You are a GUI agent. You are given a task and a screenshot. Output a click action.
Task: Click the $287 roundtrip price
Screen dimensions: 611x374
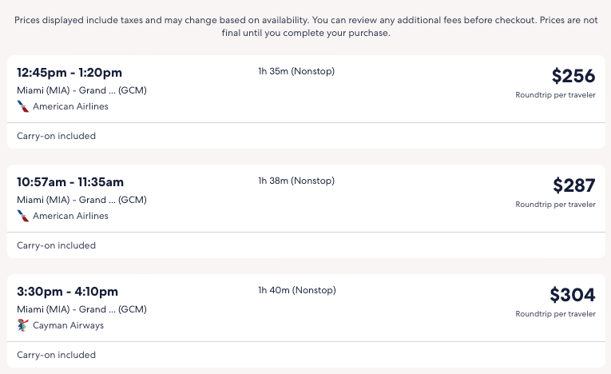pyautogui.click(x=573, y=185)
